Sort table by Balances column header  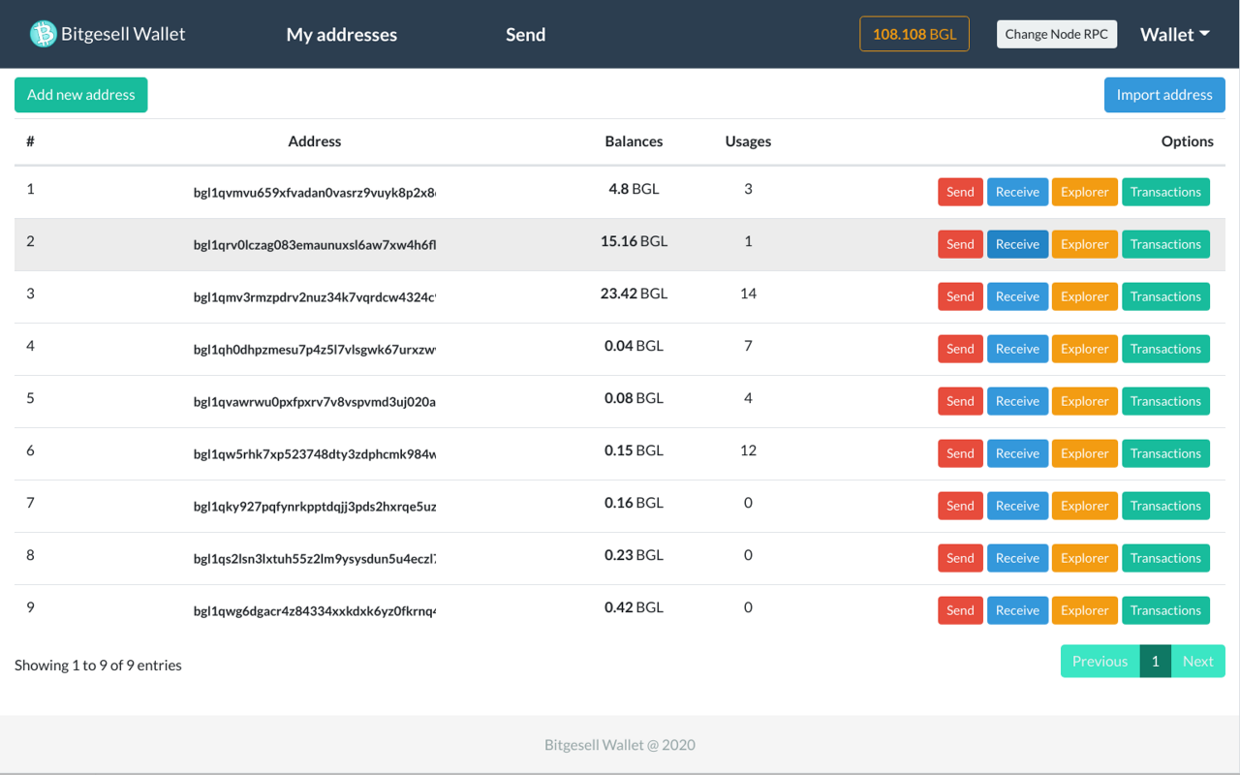635,141
